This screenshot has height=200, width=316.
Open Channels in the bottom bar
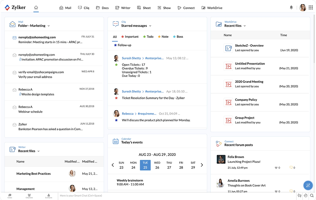pyautogui.click(x=29, y=196)
